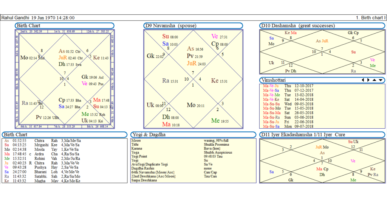The width and height of the screenshot is (387, 218).
Task: Click Ma 17:48 in the birth chart
Action: click(x=101, y=100)
